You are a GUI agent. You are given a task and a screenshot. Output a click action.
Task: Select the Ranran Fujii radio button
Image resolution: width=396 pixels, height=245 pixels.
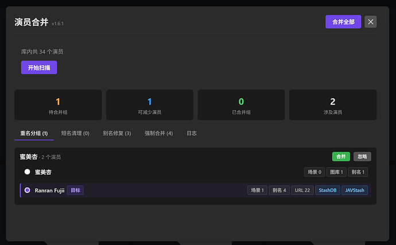coord(28,190)
